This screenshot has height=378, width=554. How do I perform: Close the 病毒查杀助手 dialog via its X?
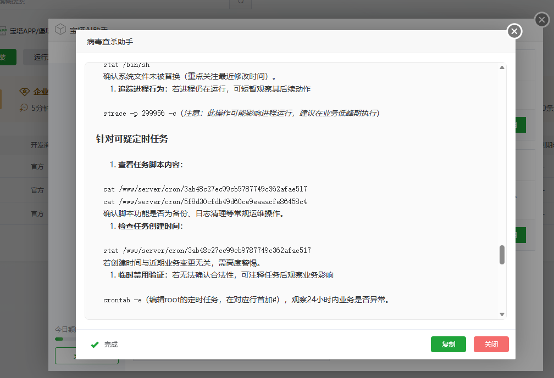(514, 31)
